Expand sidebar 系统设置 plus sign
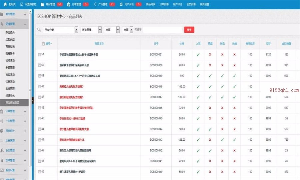This screenshot has width=300, height=180. click(25, 170)
